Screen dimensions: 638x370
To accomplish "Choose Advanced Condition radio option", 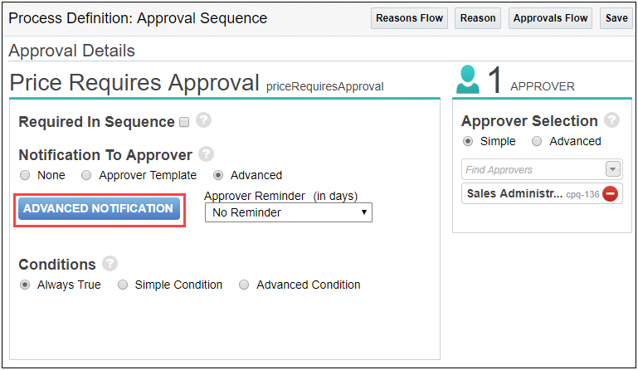I will click(244, 285).
